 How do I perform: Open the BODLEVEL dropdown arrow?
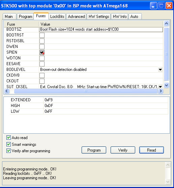(160, 70)
